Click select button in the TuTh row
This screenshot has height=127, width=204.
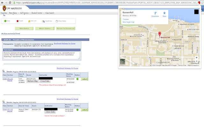click(84, 79)
